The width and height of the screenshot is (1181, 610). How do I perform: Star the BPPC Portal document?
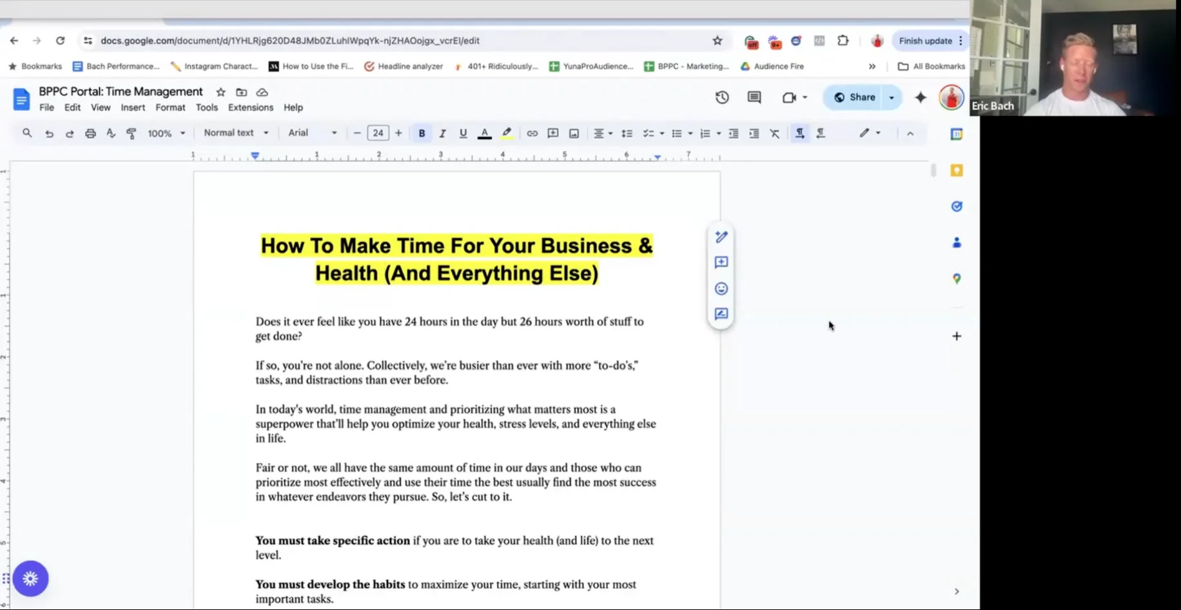tap(220, 92)
